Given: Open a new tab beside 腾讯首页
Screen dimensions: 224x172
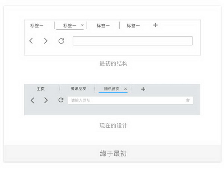Looking at the screenshot, I should (143, 89).
